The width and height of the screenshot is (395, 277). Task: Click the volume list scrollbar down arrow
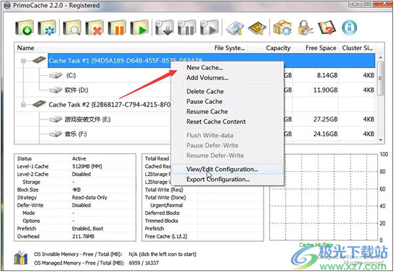(381, 140)
